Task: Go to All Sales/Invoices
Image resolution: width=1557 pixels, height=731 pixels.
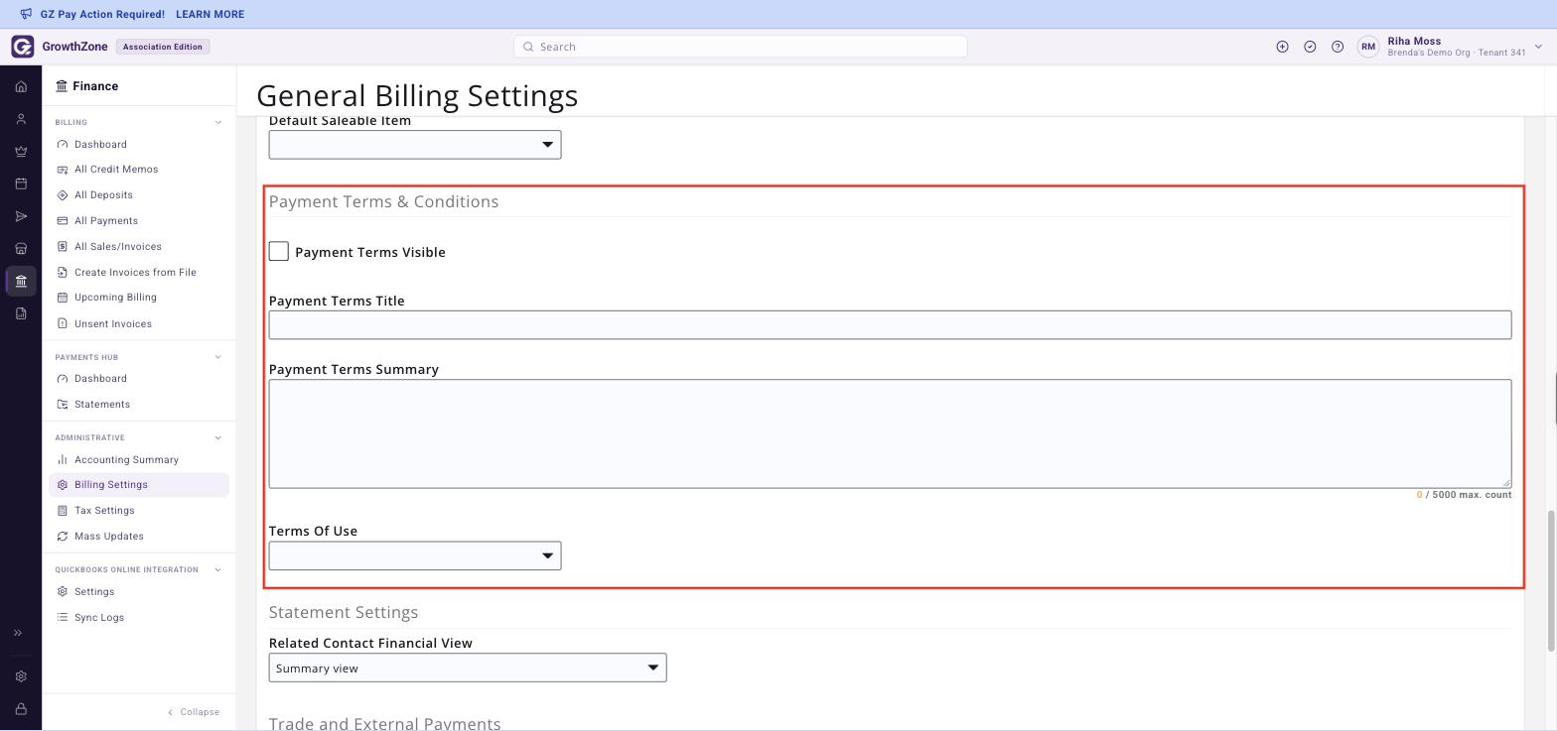Action: coord(117,246)
